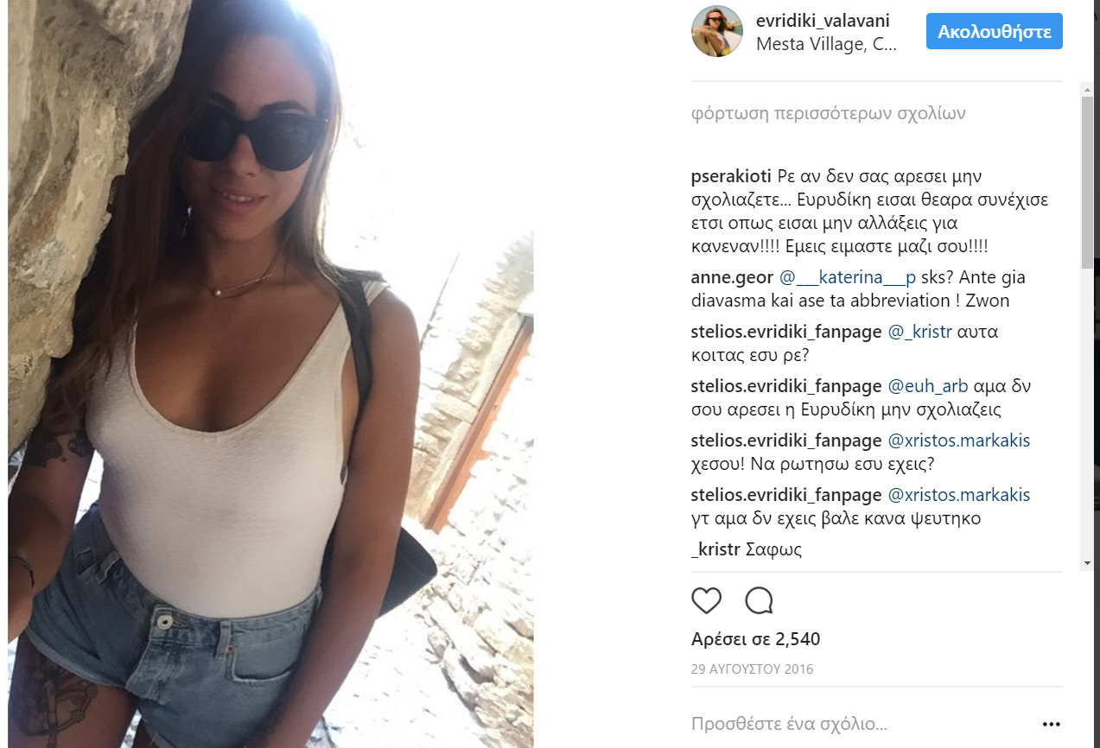Click the @_kristr mention link
Screen dimensions: 1100x748
[919, 332]
